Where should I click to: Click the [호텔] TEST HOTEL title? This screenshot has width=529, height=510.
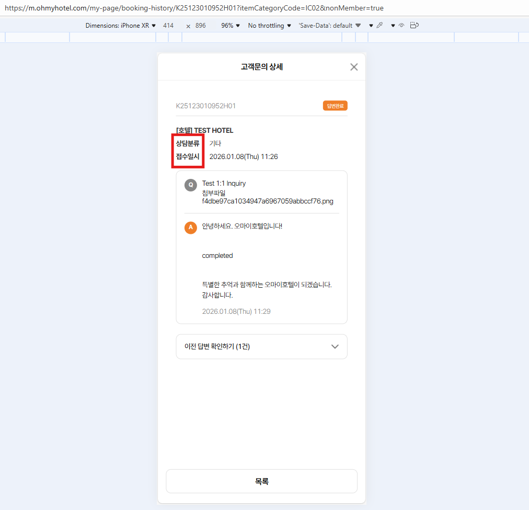pyautogui.click(x=204, y=131)
